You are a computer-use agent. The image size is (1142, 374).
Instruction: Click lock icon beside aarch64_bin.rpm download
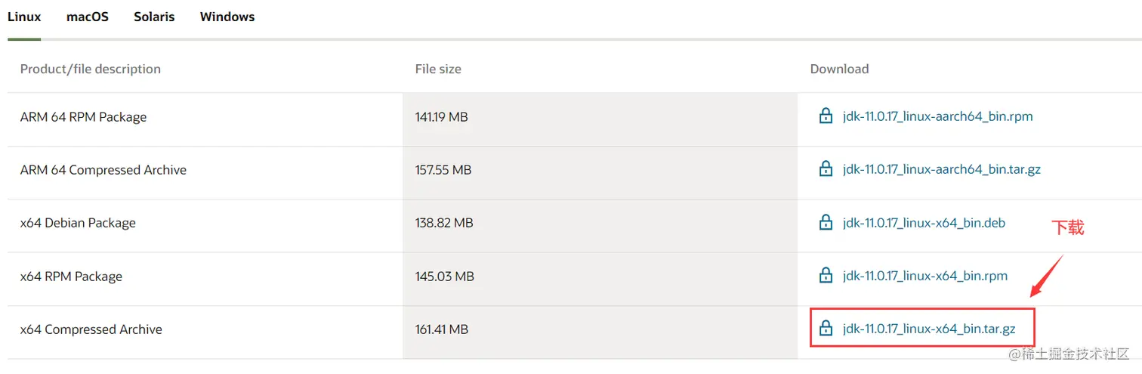pyautogui.click(x=826, y=116)
